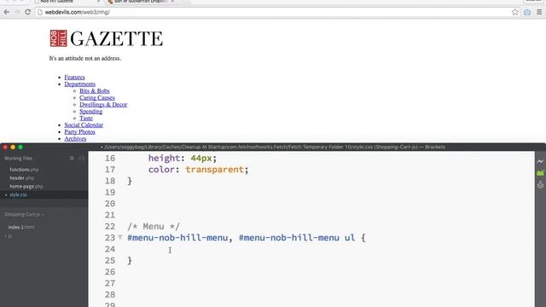
Task: Click the 'It's an attitude not an address.' tagline
Action: pos(85,58)
